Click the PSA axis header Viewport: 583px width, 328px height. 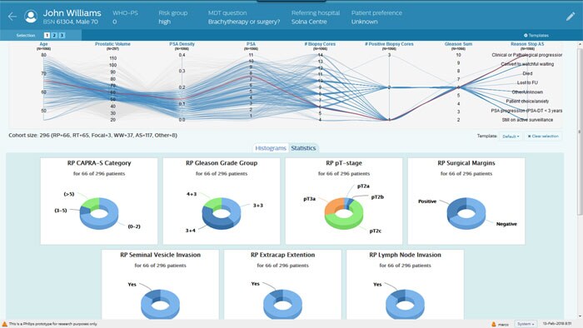click(x=251, y=44)
